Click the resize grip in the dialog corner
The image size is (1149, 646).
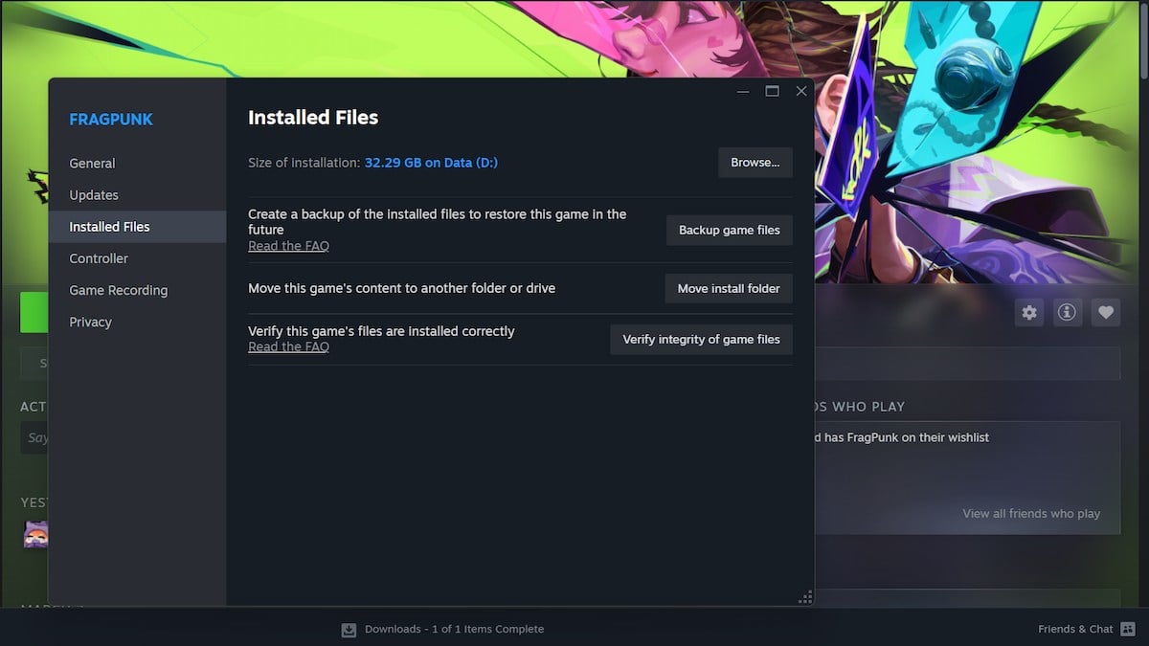click(805, 595)
